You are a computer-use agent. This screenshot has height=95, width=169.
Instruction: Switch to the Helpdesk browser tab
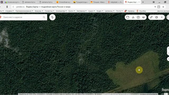(x=115, y=2)
